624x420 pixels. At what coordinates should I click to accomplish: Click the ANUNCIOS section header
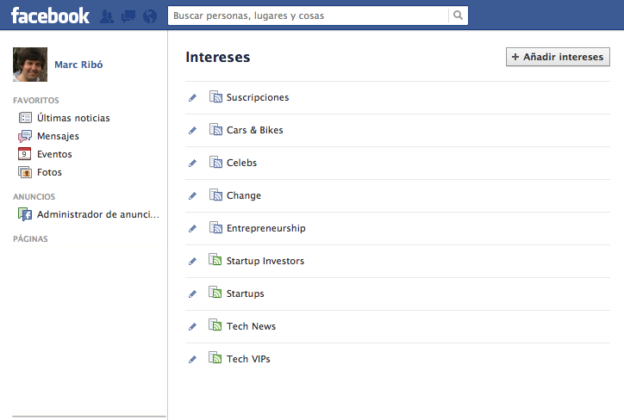pyautogui.click(x=34, y=197)
